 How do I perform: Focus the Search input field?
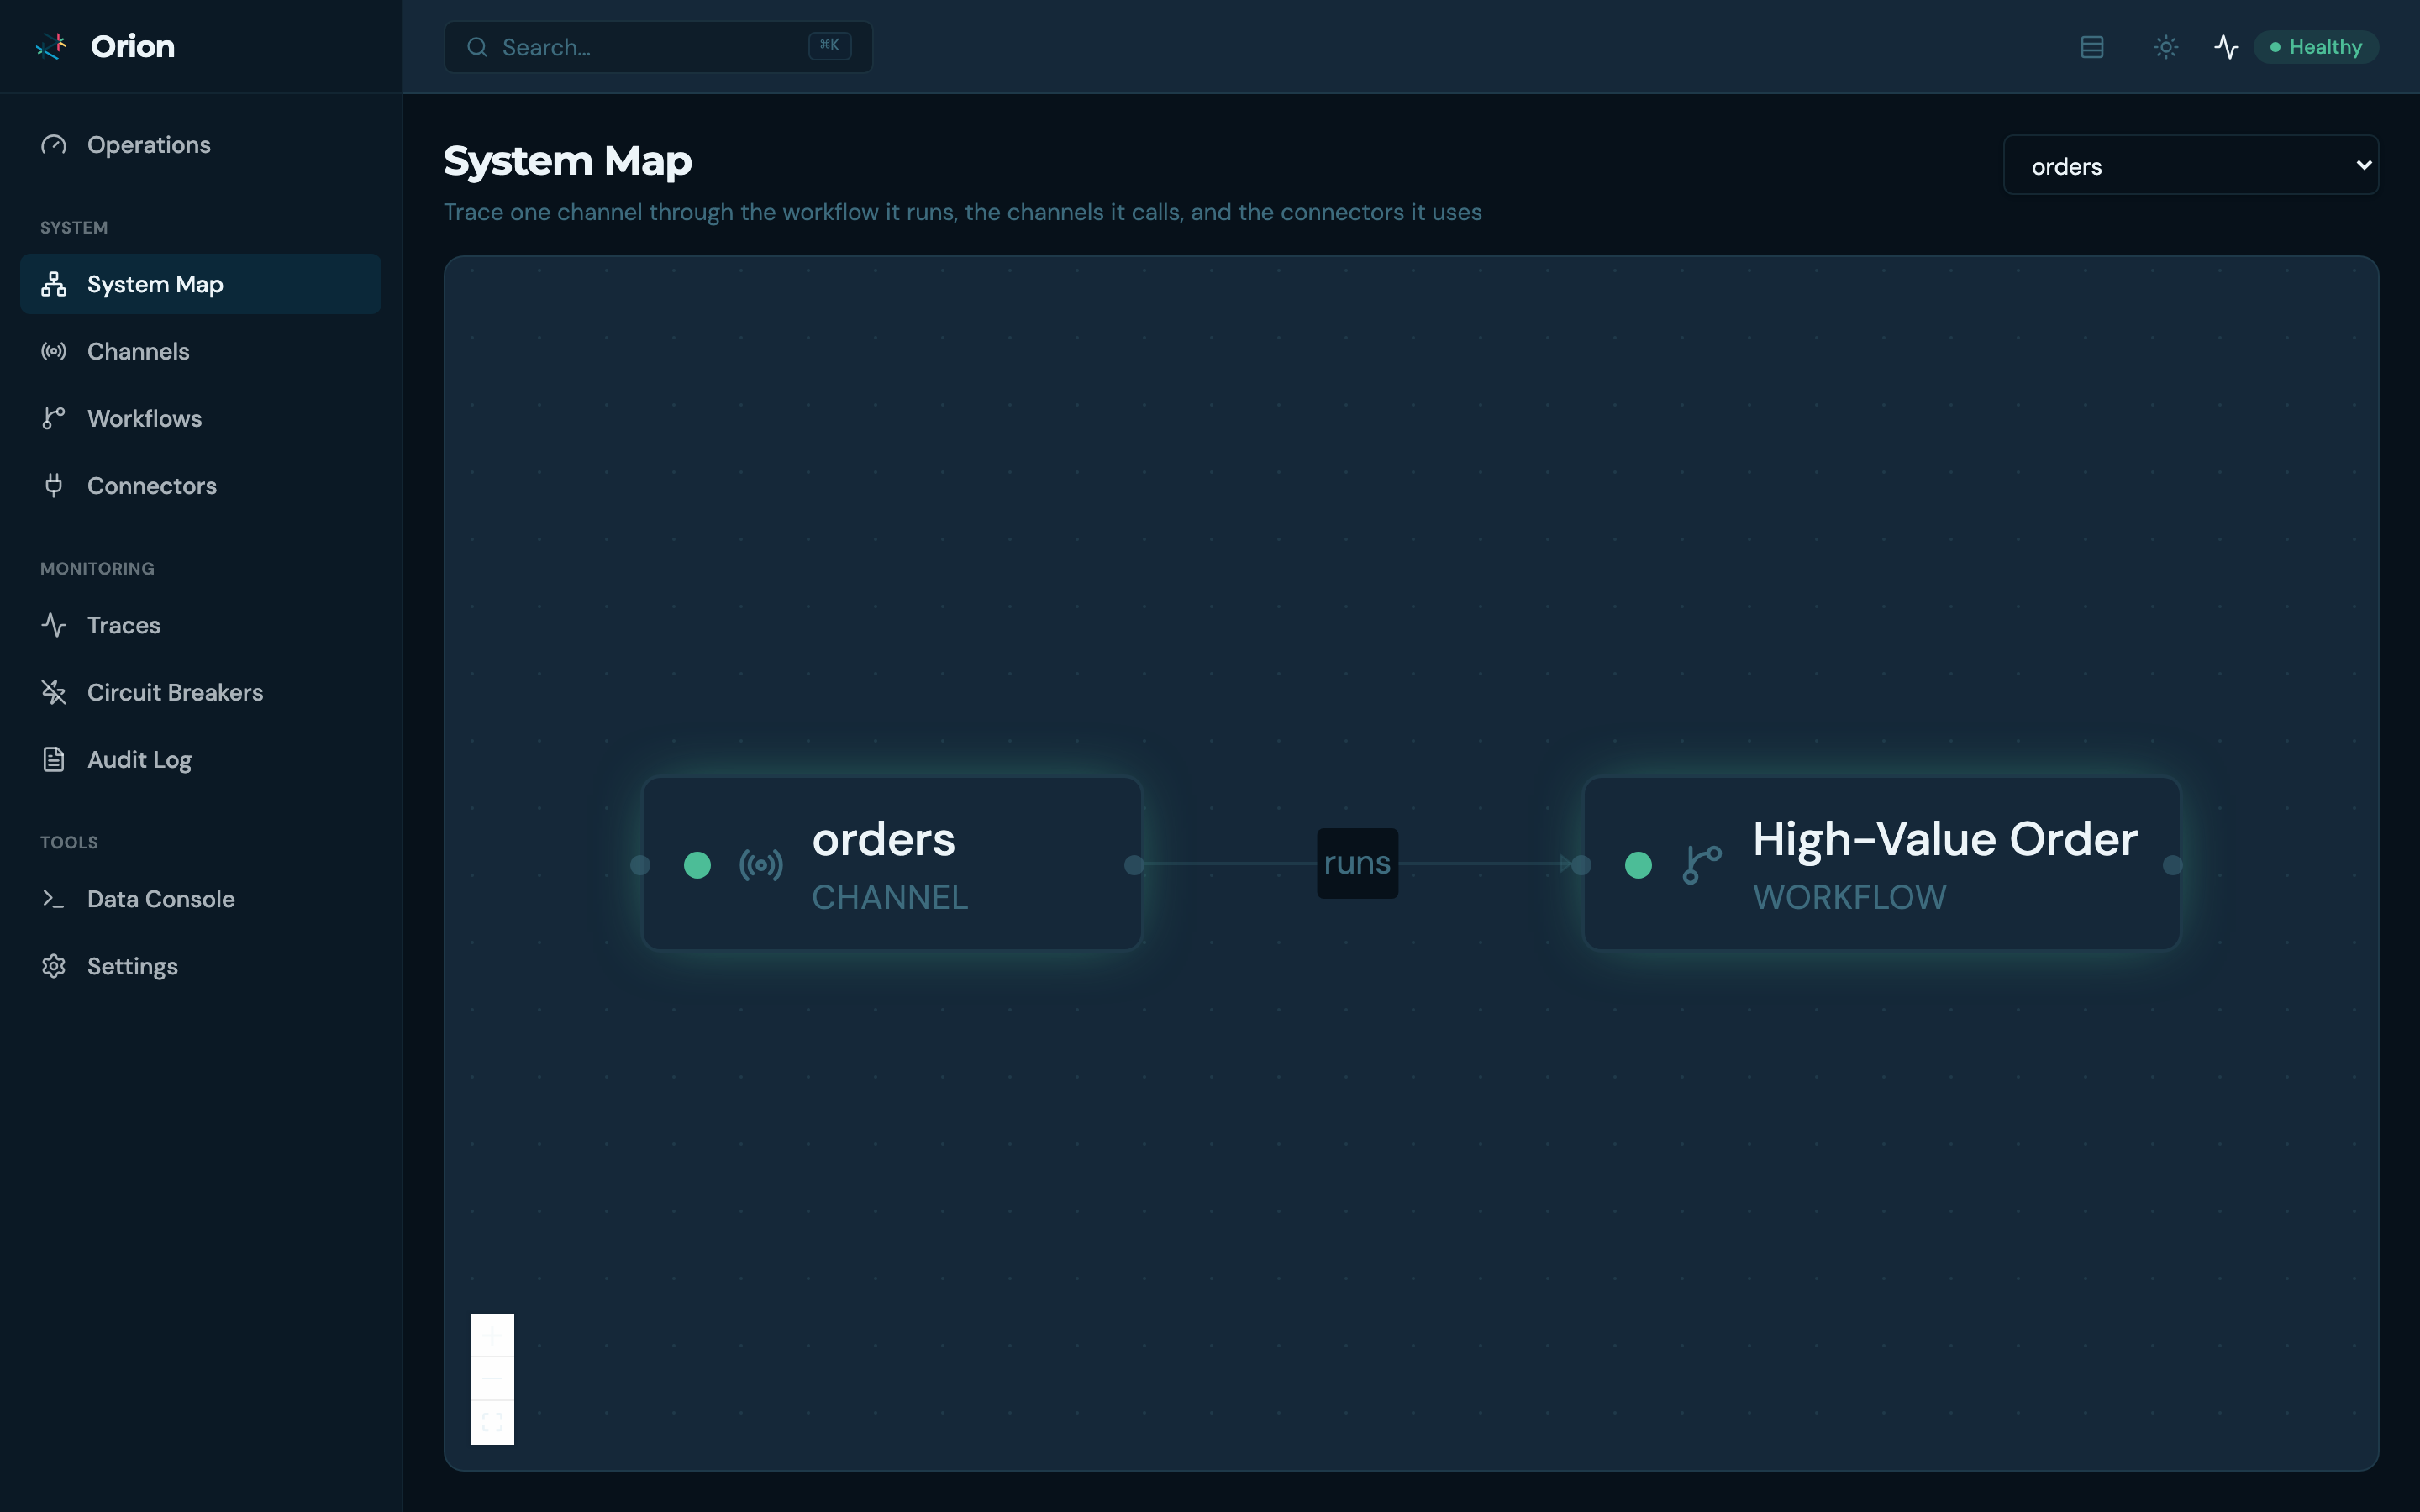pos(658,47)
